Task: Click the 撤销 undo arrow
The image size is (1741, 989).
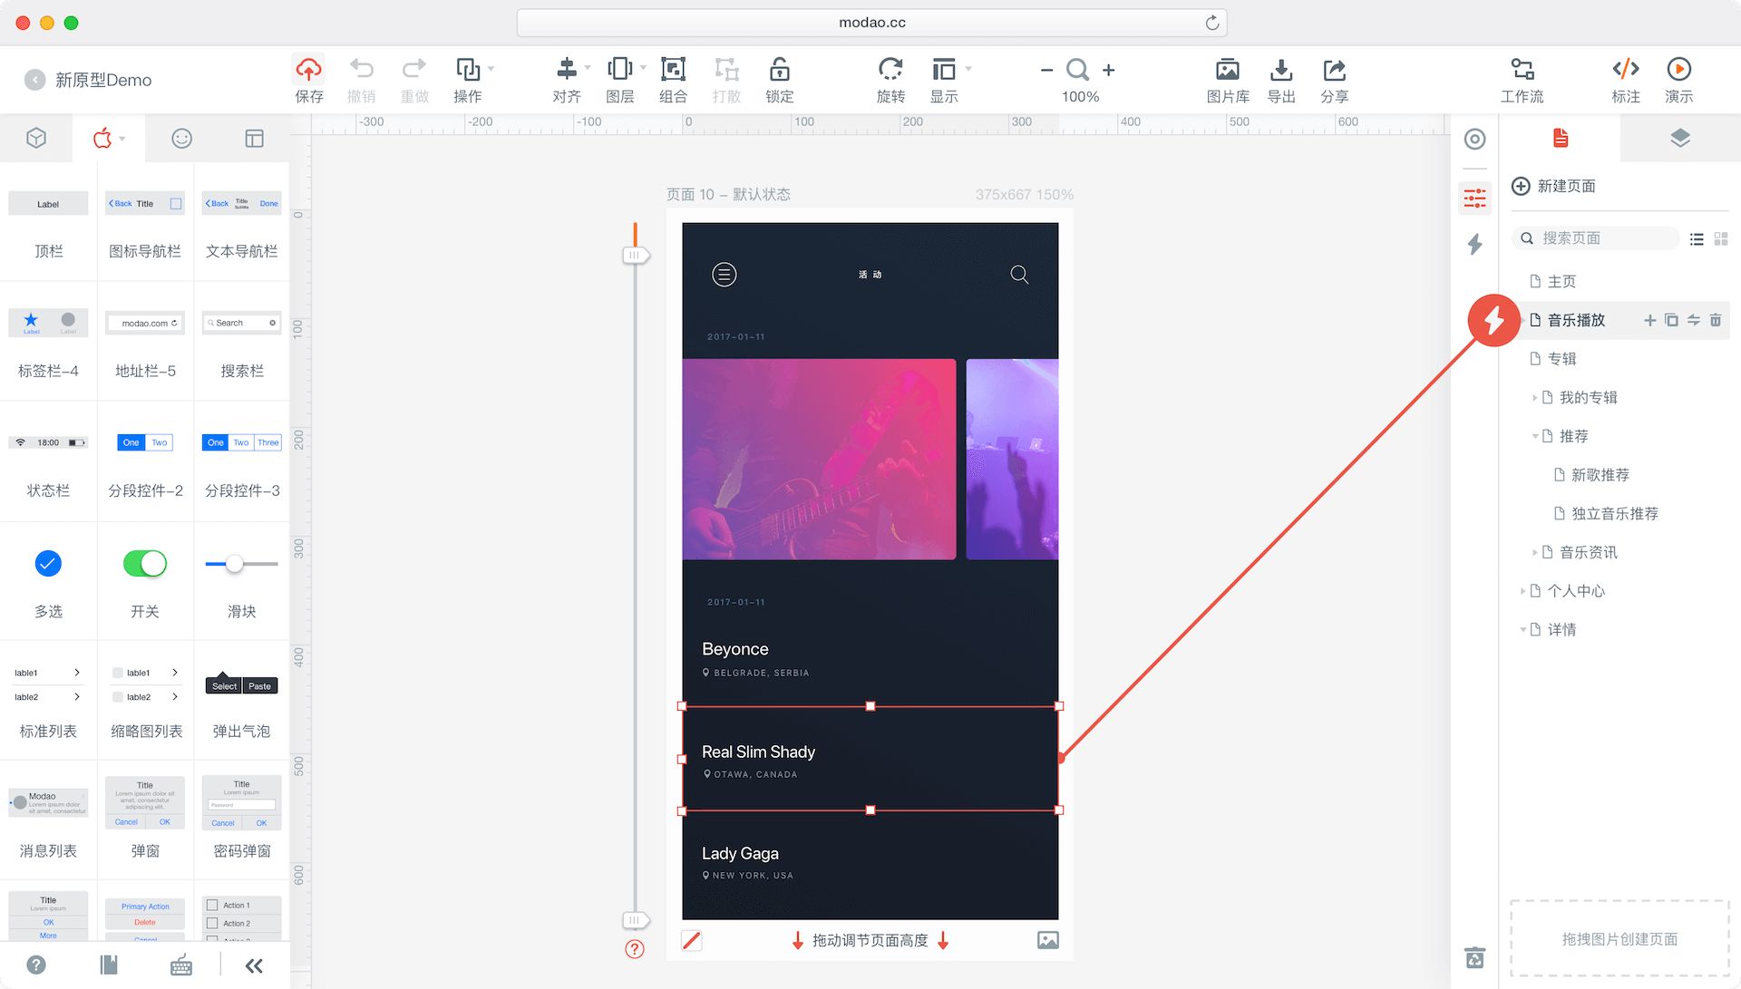Action: 361,70
